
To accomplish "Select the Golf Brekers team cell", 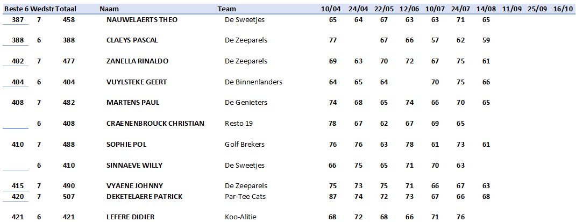I will [245, 145].
